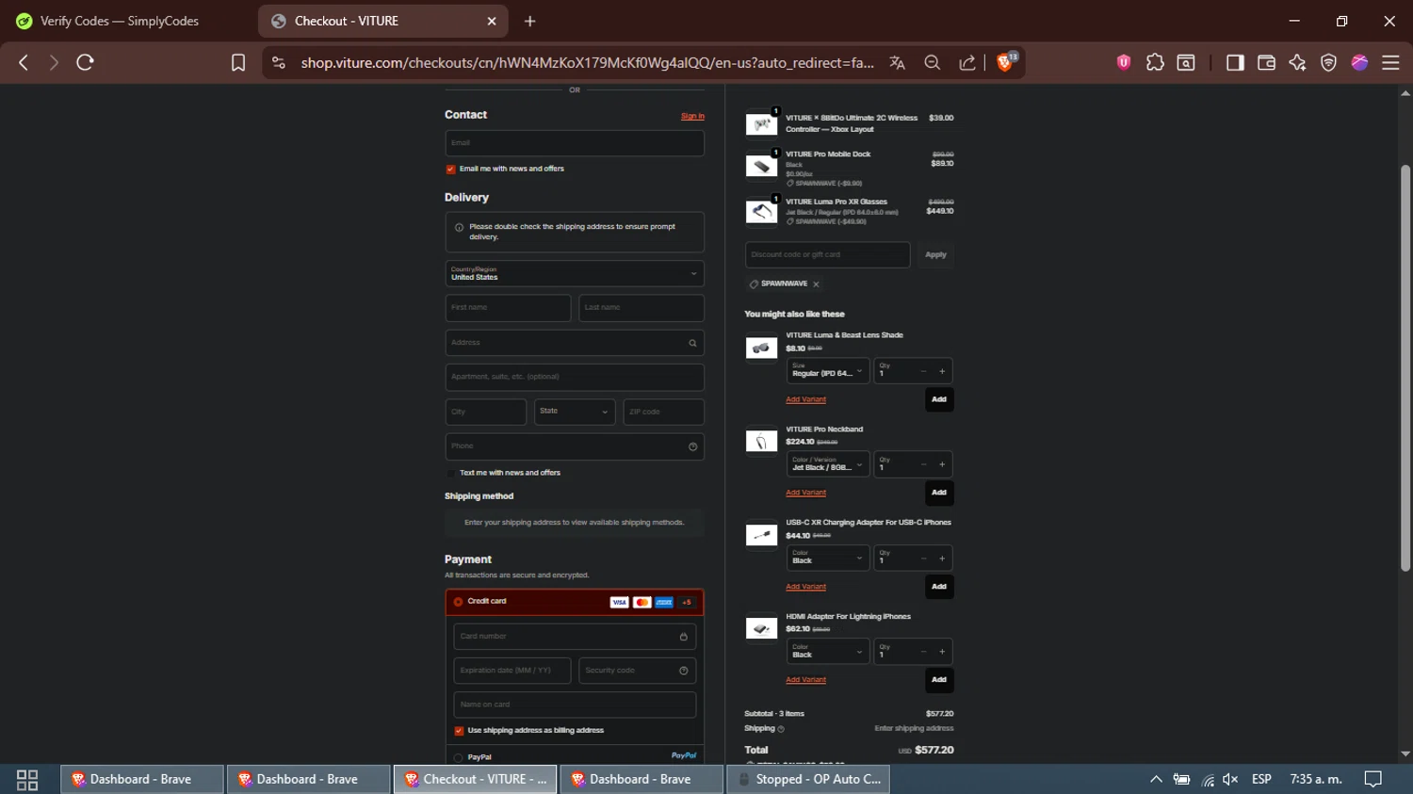This screenshot has height=794, width=1413.
Task: Toggle use shipping address as billing
Action: [459, 731]
